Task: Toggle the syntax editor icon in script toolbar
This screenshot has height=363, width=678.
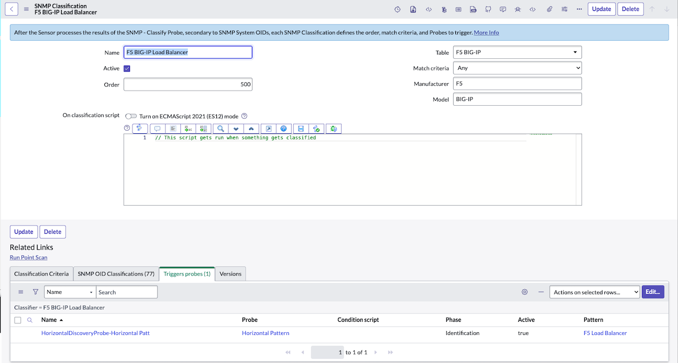Action: (x=139, y=128)
